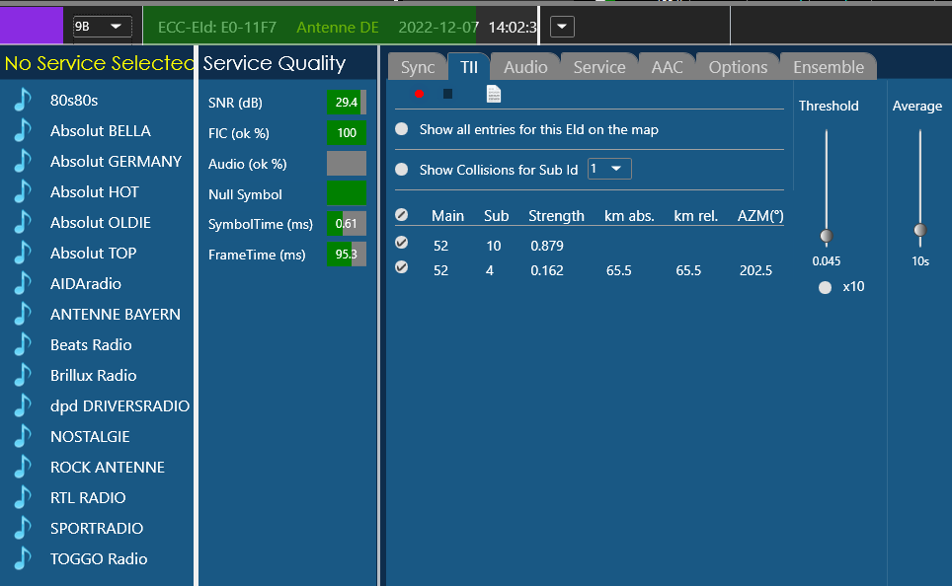952x586 pixels.
Task: Click the Average slider handle
Action: click(x=920, y=230)
